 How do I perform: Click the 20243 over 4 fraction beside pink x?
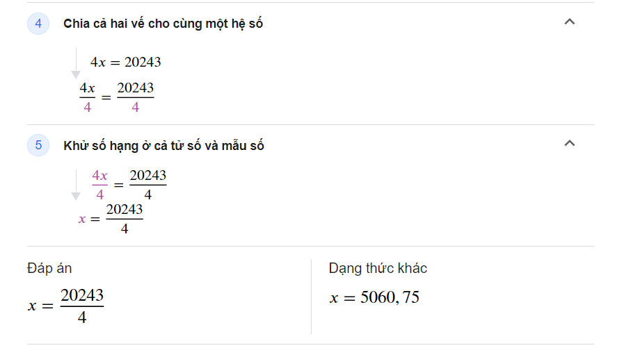click(x=124, y=218)
